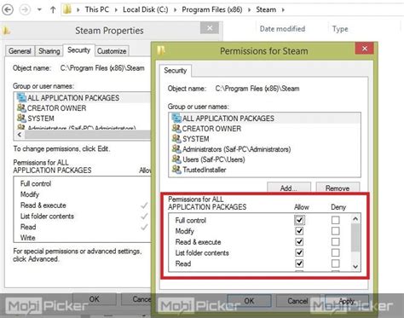Open Sharing tab in Steam Properties
Screen dimensions: 404x318
click(x=49, y=51)
